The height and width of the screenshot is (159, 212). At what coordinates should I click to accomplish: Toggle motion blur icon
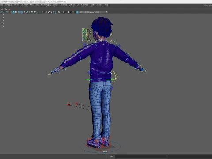click(34, 12)
